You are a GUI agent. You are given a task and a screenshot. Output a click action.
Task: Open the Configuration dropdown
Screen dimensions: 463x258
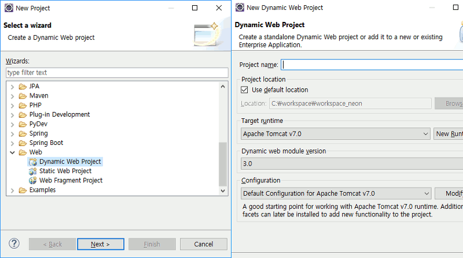click(427, 193)
